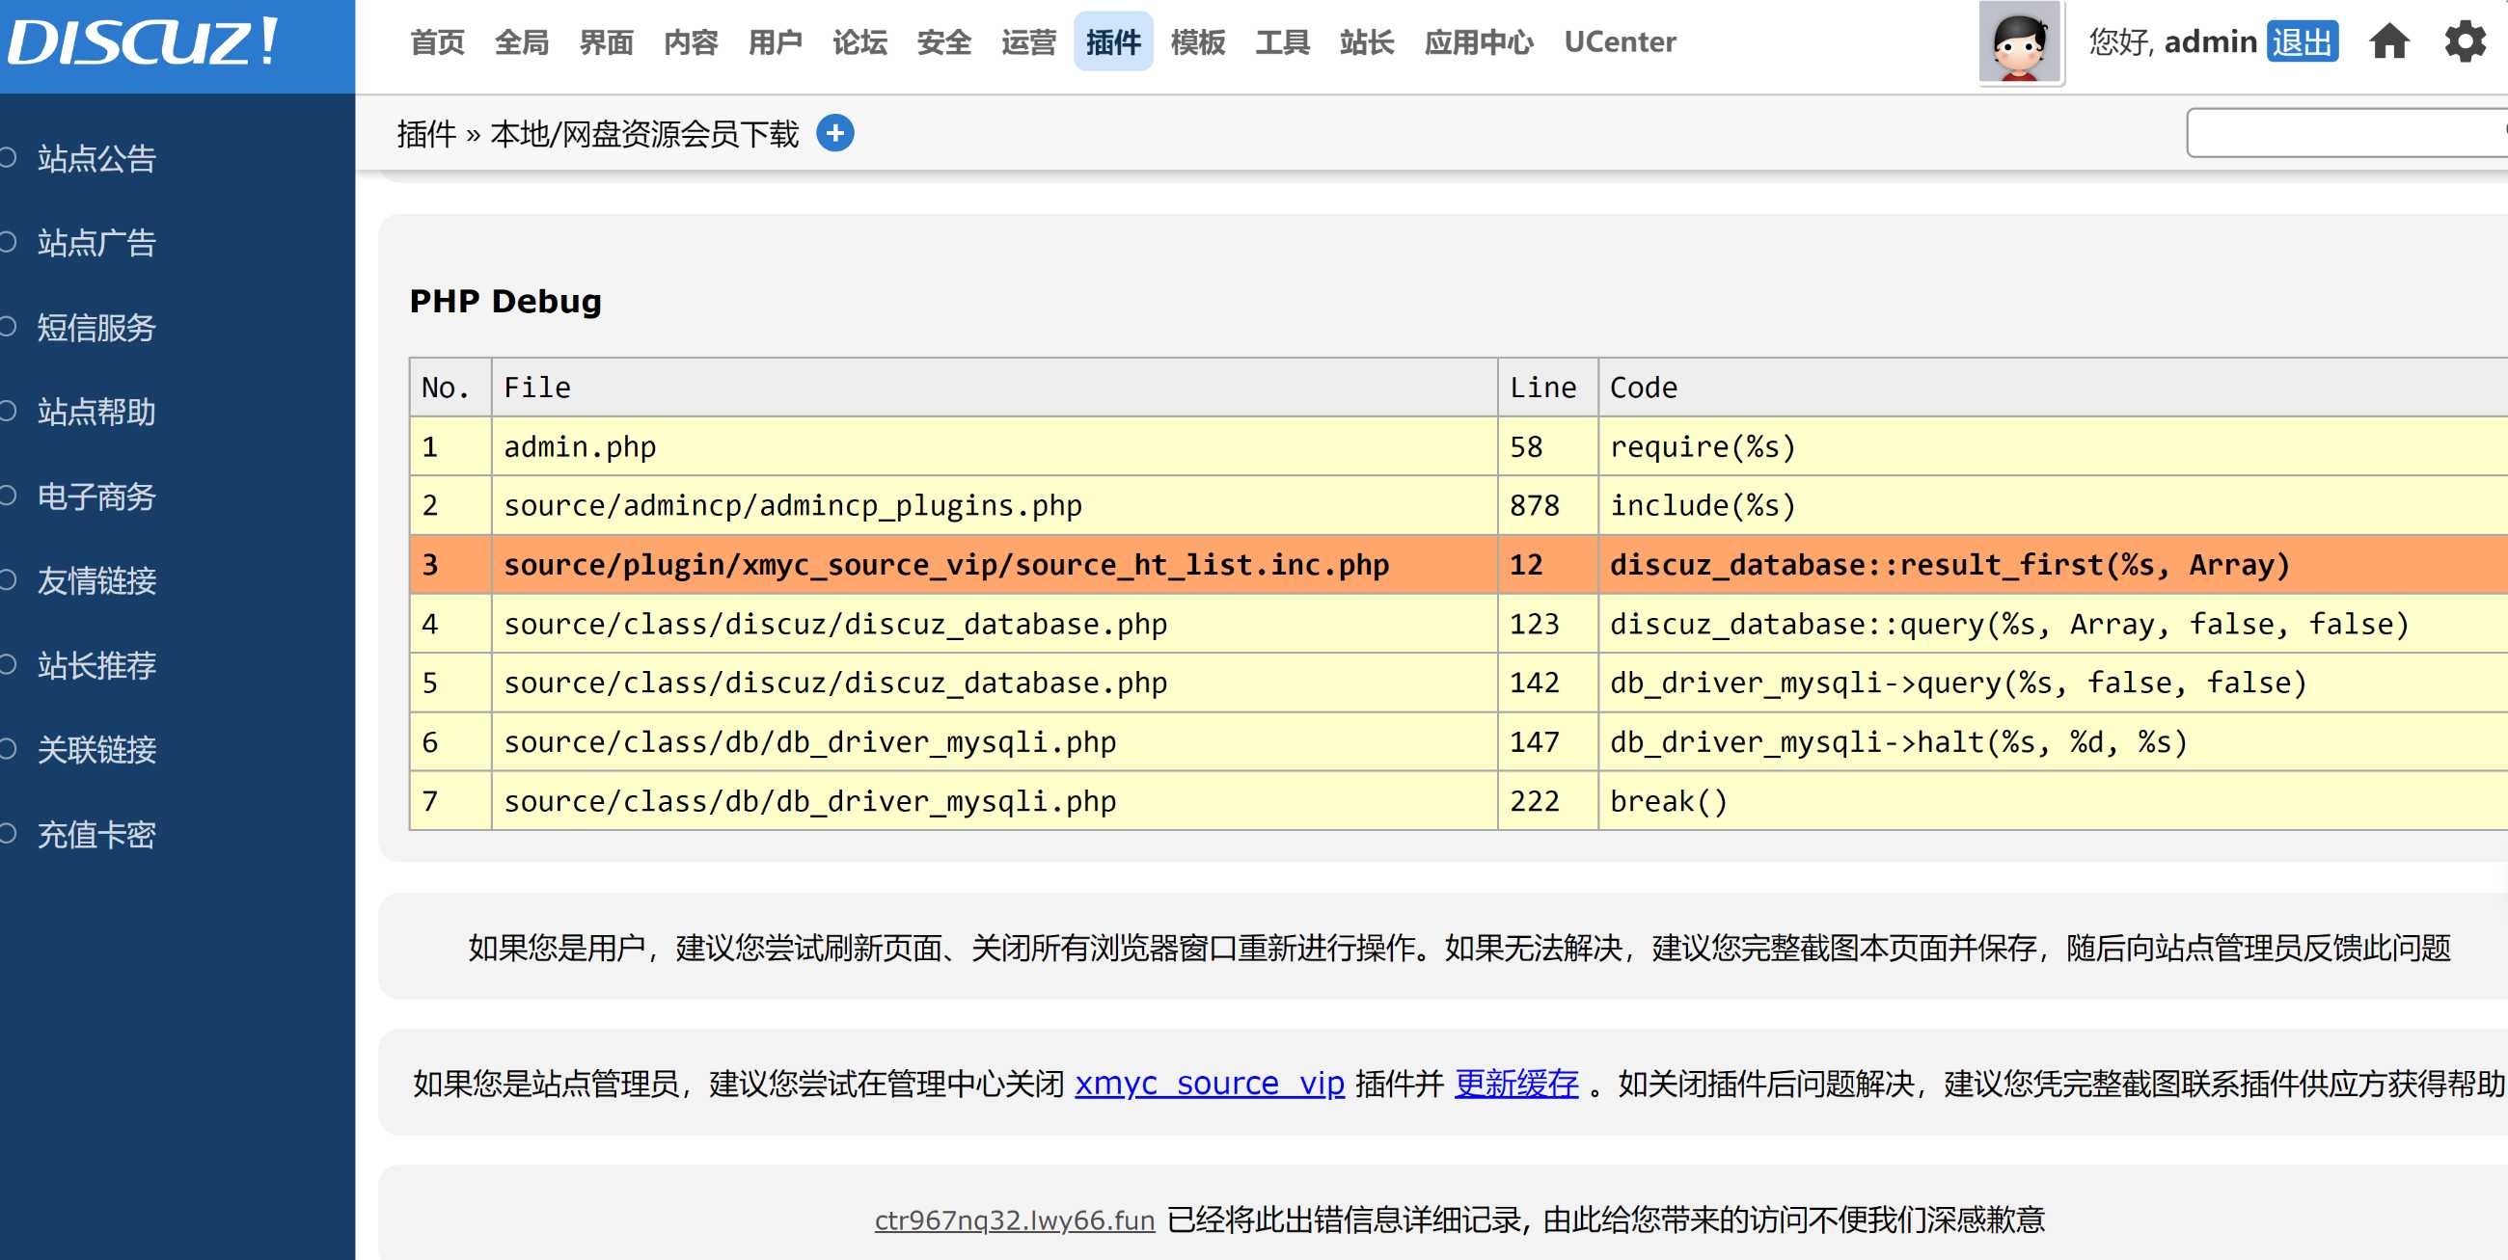Open UCenter from the top menu
This screenshot has height=1260, width=2508.
click(x=1619, y=41)
